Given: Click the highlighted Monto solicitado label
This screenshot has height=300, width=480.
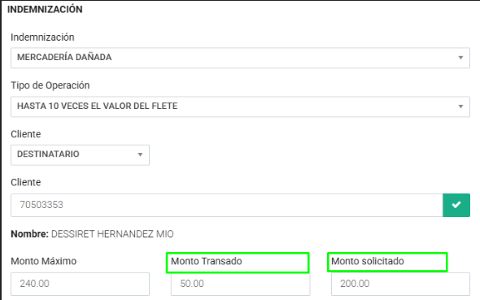Looking at the screenshot, I should pos(368,261).
